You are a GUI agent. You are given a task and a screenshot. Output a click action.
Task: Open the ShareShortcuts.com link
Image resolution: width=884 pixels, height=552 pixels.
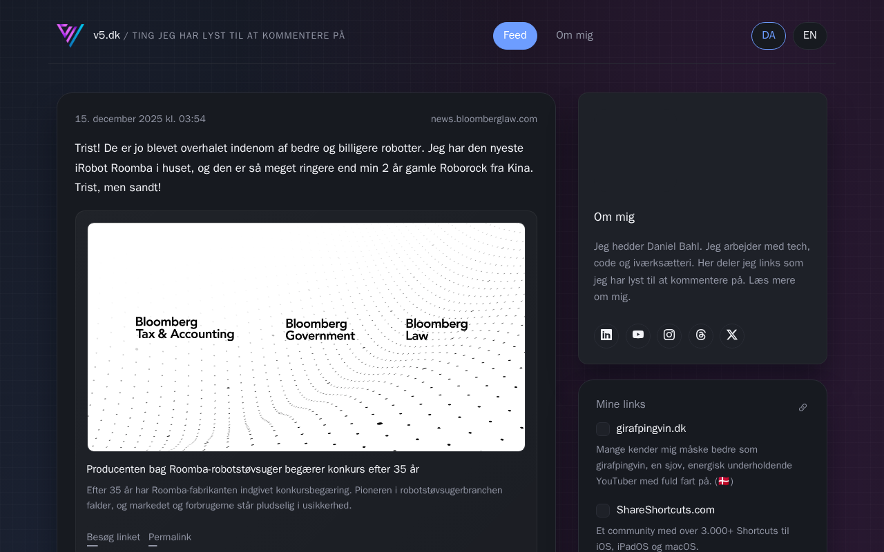(x=665, y=511)
